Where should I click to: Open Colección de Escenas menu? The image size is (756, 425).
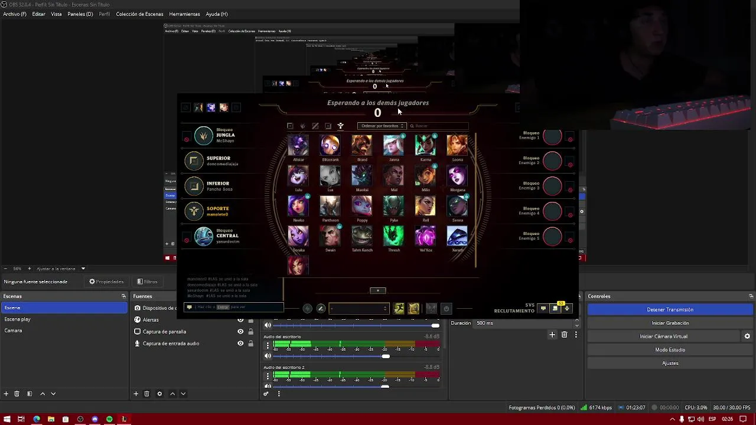coord(139,14)
